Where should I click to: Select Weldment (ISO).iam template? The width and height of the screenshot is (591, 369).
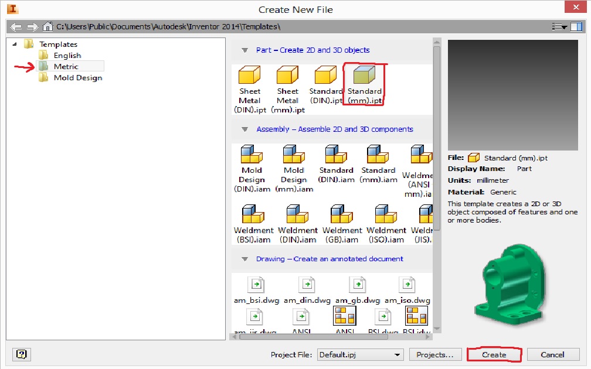click(386, 224)
